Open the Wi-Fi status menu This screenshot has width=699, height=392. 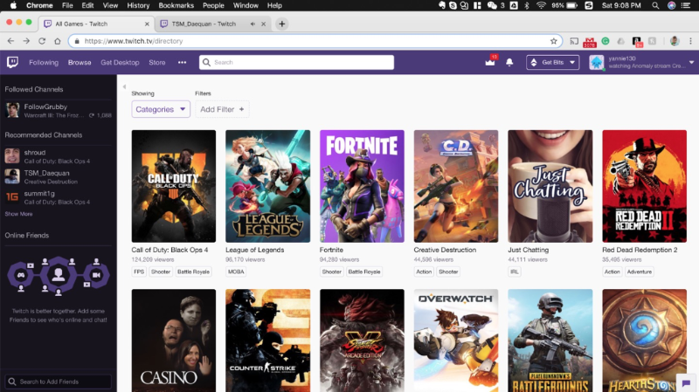coord(541,5)
